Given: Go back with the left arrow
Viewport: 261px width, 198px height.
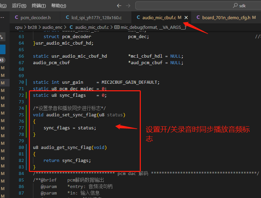Looking at the screenshot, I should 119,5.
